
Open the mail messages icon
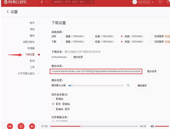coord(168,2)
